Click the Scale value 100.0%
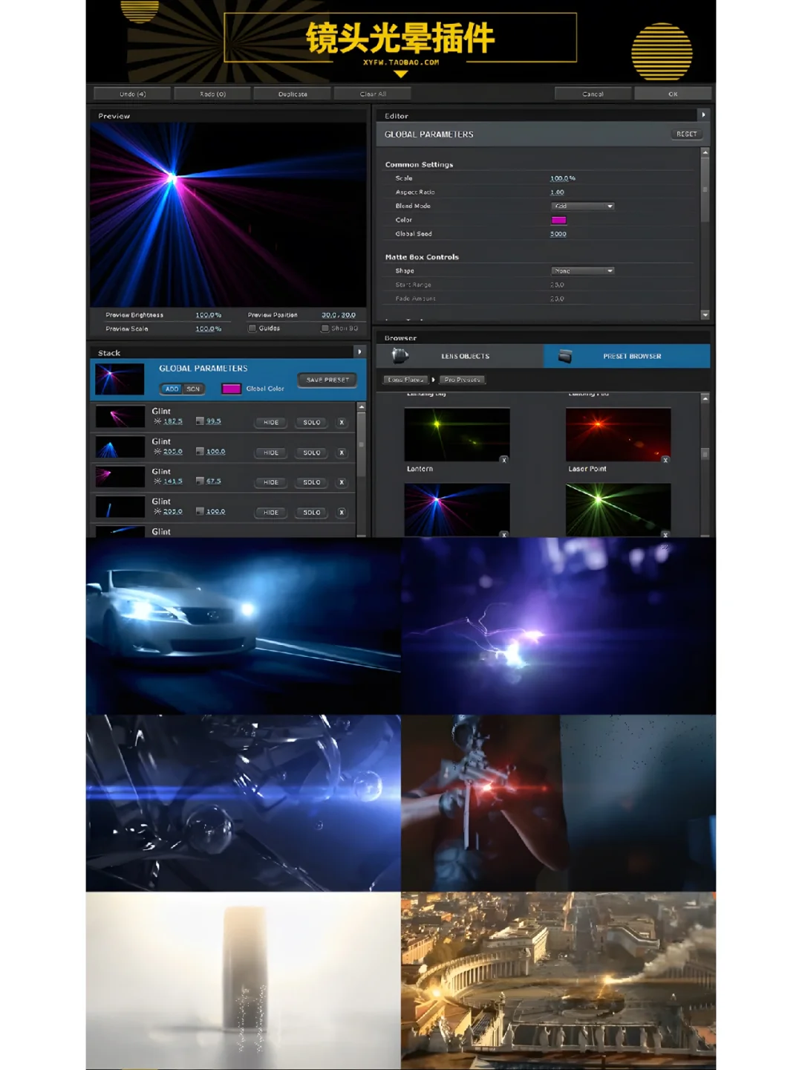The image size is (802, 1070). point(563,178)
